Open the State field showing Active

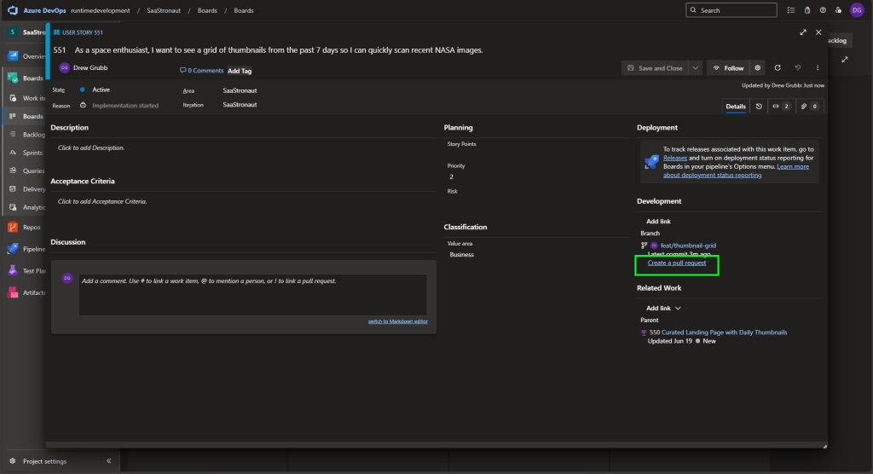101,90
